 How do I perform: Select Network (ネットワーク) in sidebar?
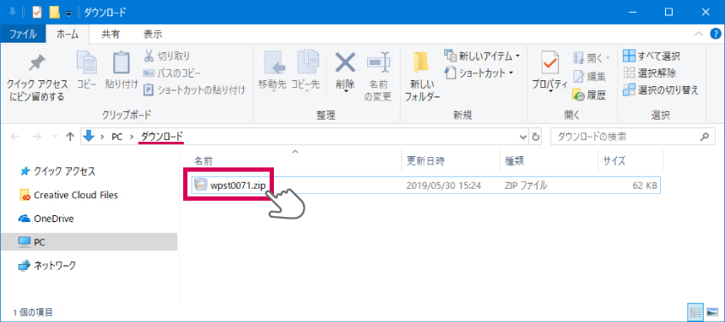pyautogui.click(x=47, y=266)
